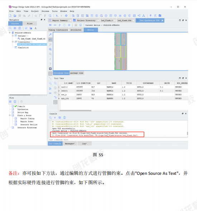The height and width of the screenshot is (211, 197).
Task: Collapse the Constraints tree node
Action: (x=13, y=42)
